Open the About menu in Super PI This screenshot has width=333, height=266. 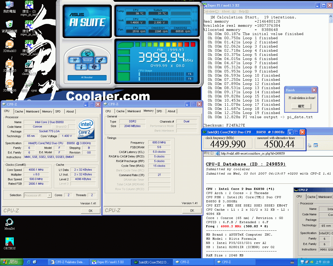click(229, 11)
